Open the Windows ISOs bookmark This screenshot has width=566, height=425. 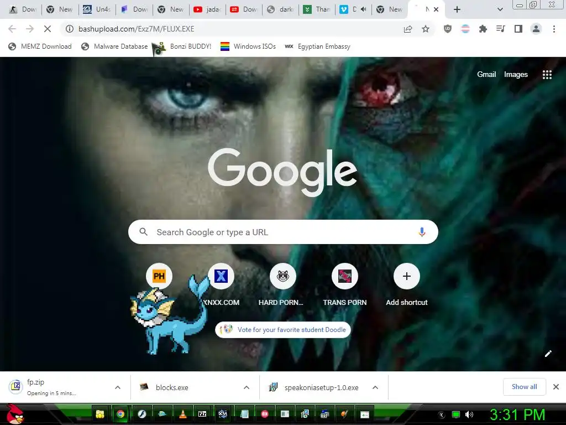click(x=248, y=46)
